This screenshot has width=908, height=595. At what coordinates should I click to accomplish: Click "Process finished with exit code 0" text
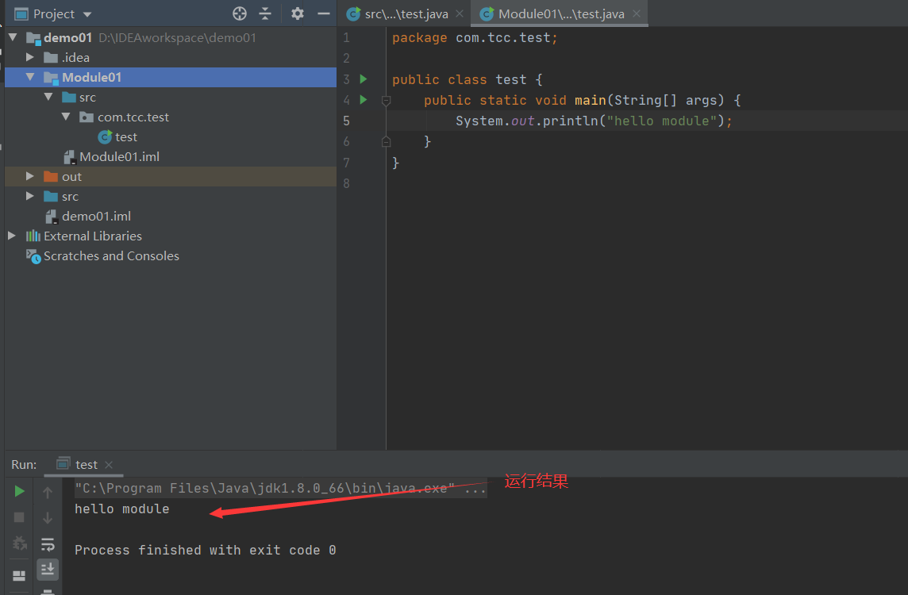tap(205, 551)
